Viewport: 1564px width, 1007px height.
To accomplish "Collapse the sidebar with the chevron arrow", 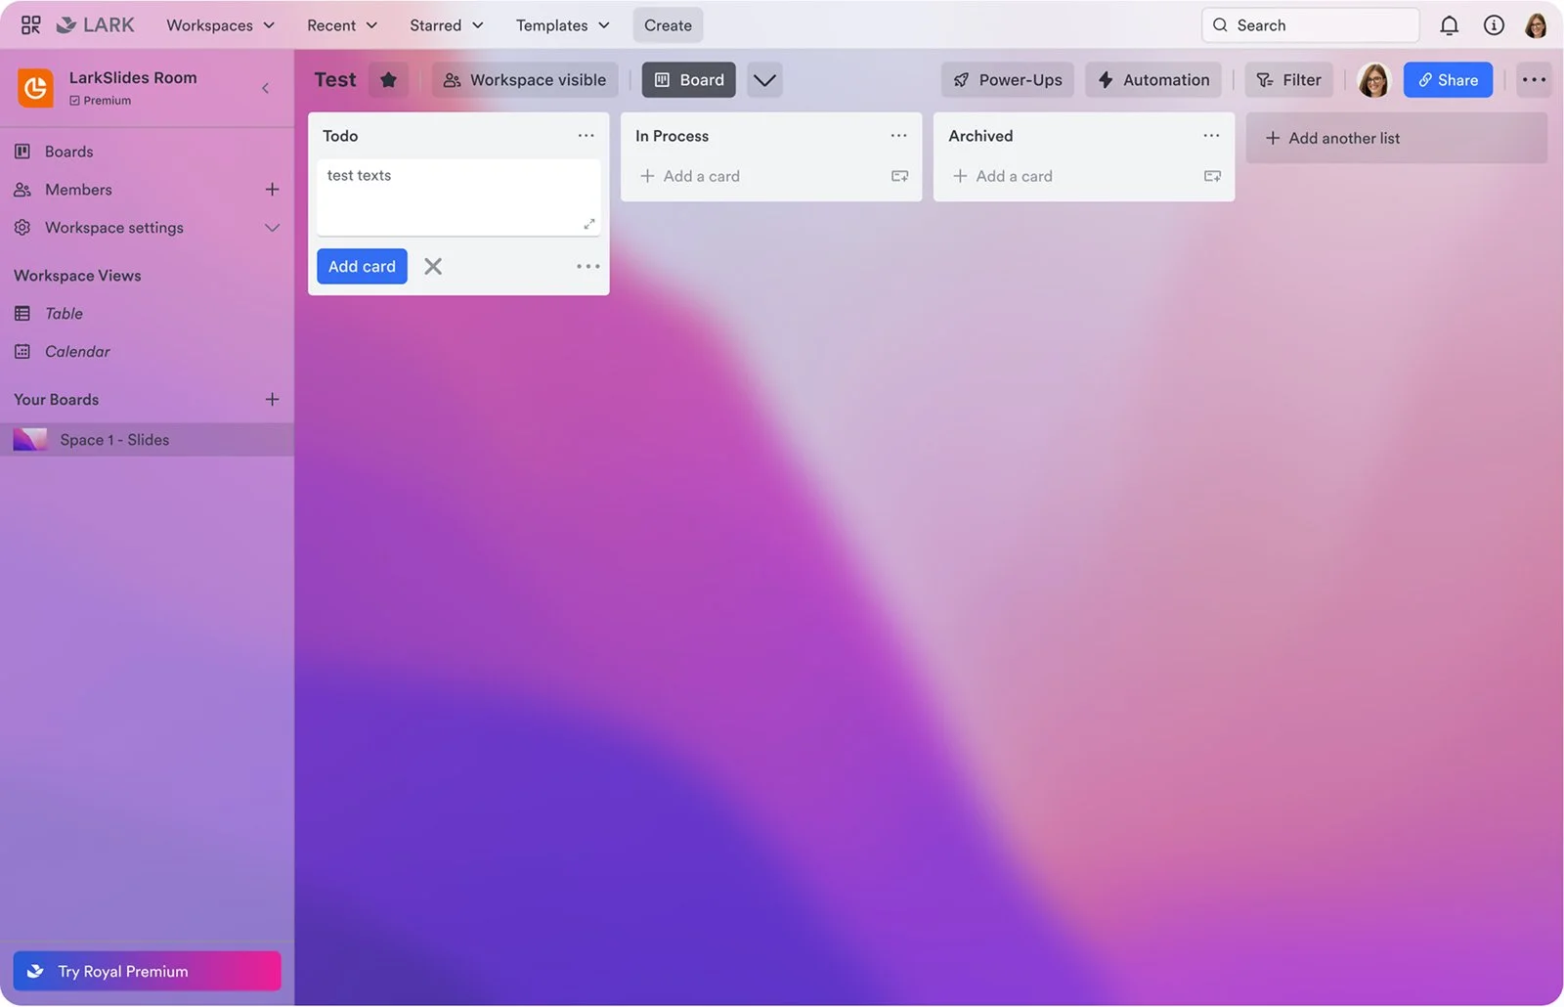I will pyautogui.click(x=265, y=88).
